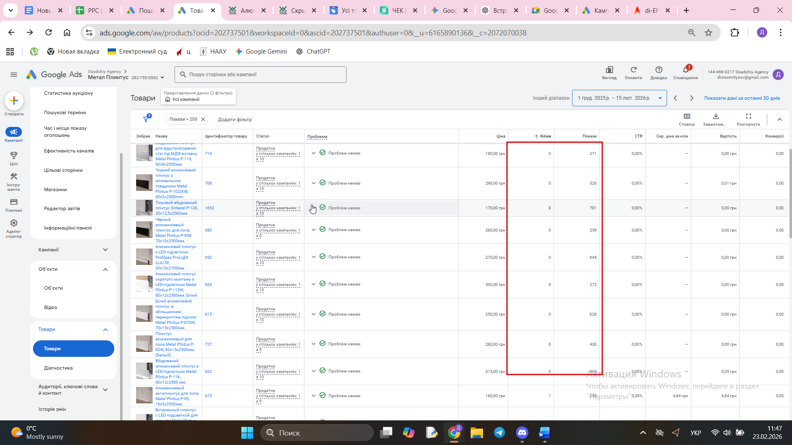792x445 pixels.
Task: Open Сповіщення bell notifications
Action: [x=686, y=70]
